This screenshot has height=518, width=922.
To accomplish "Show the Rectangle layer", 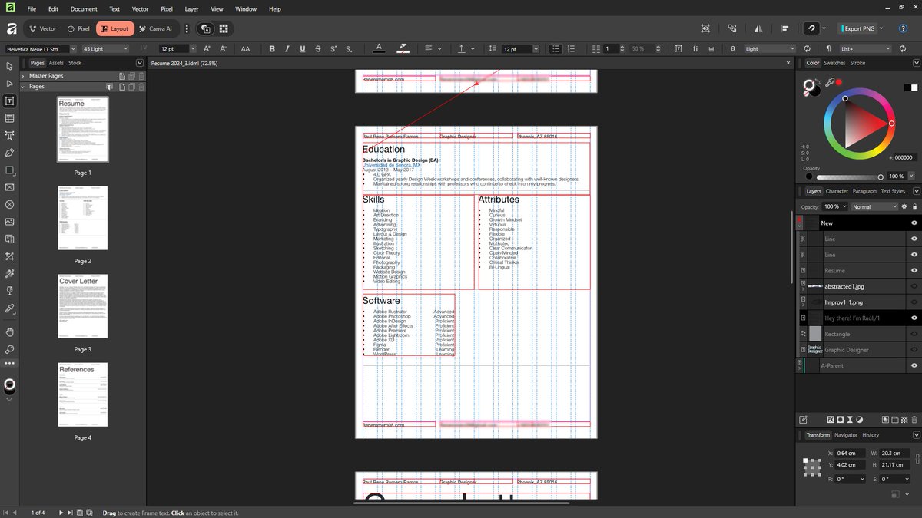I will (x=914, y=334).
